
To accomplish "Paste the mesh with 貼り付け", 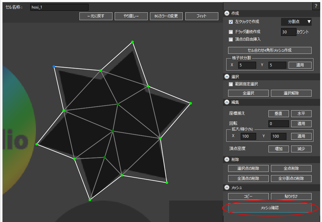I will pyautogui.click(x=291, y=196).
